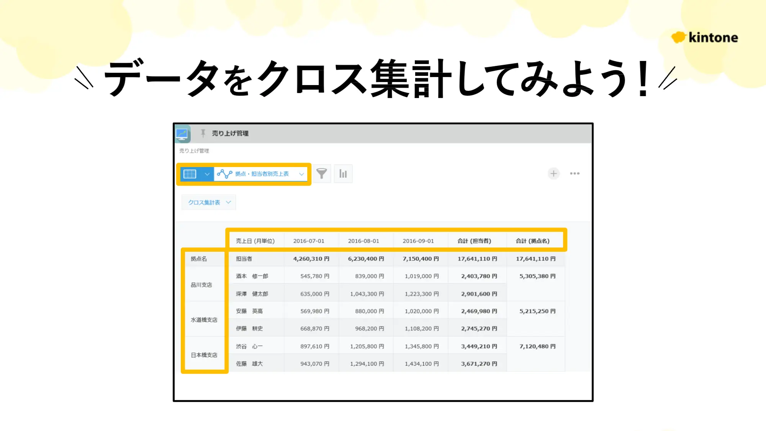Click 水道橋支店 row label
The image size is (766, 431).
204,320
